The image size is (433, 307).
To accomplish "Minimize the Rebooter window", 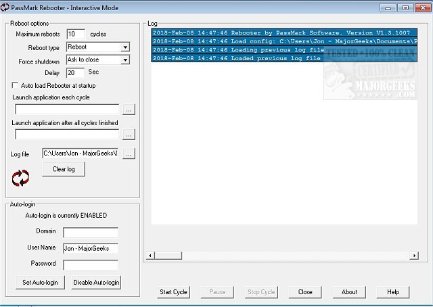I will (x=388, y=7).
